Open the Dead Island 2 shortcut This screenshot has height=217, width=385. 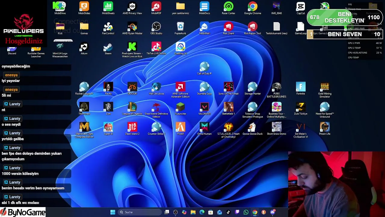tap(132, 129)
